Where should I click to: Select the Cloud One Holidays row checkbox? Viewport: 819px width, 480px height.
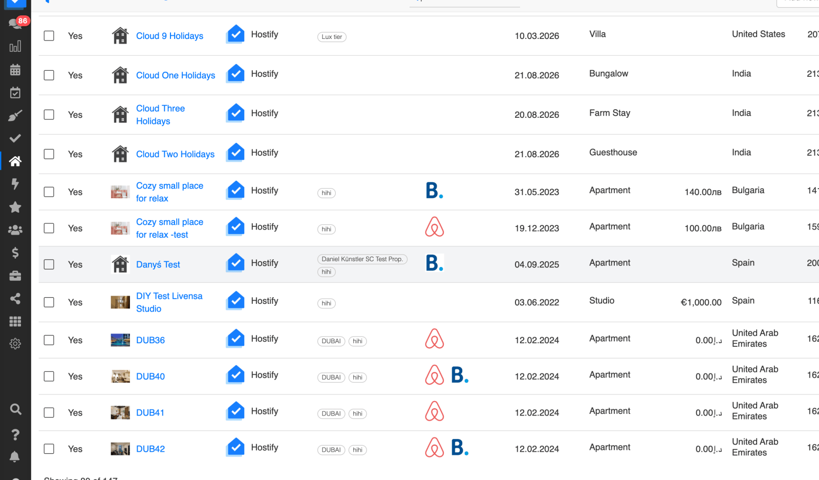click(49, 75)
